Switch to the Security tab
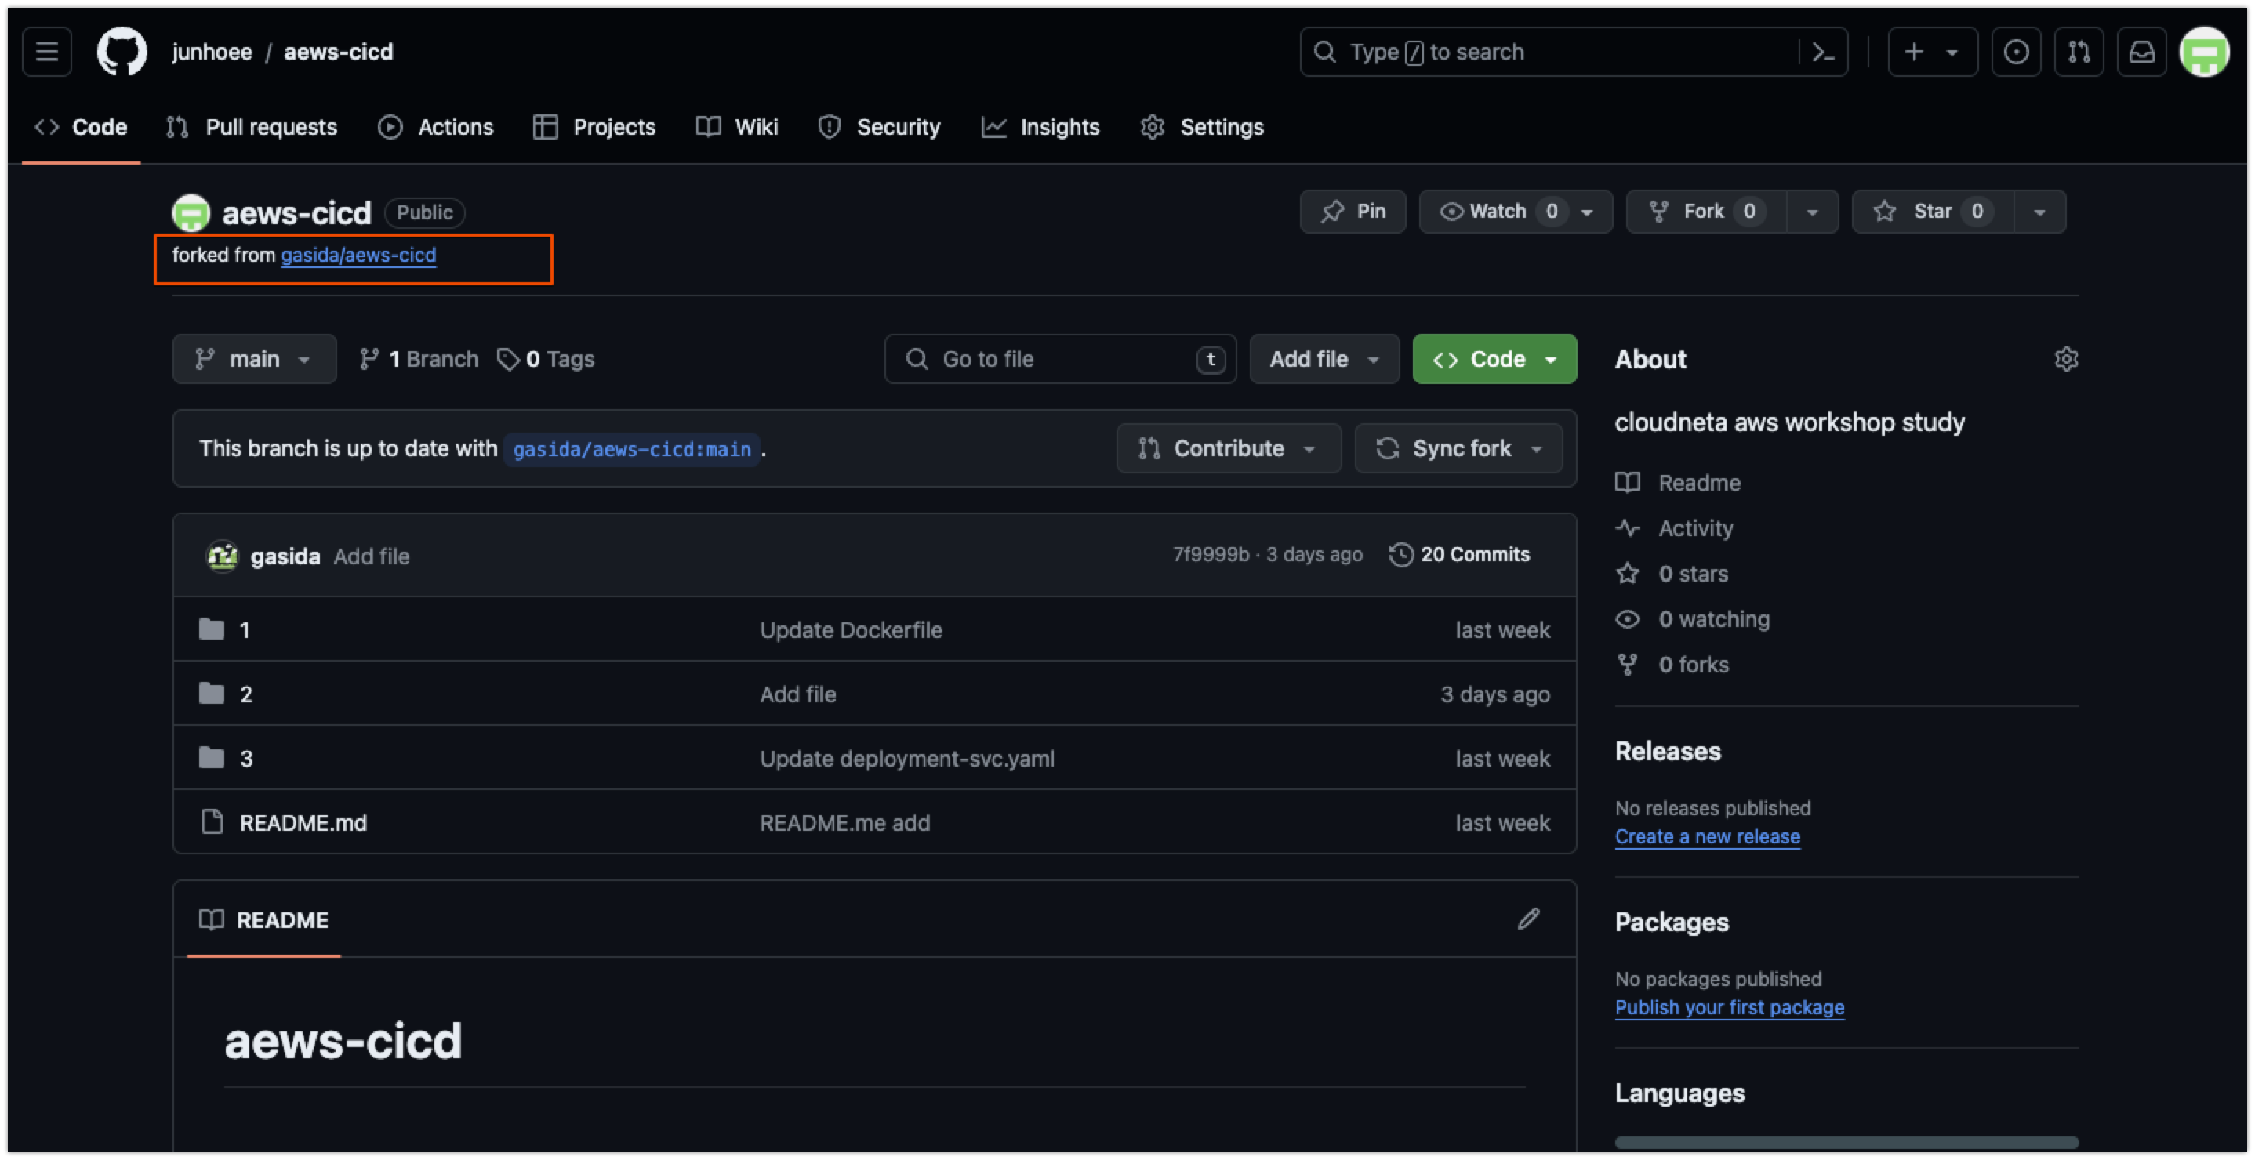 [x=879, y=127]
